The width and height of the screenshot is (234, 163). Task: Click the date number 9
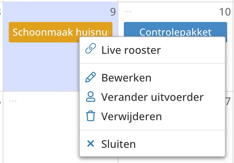click(113, 13)
